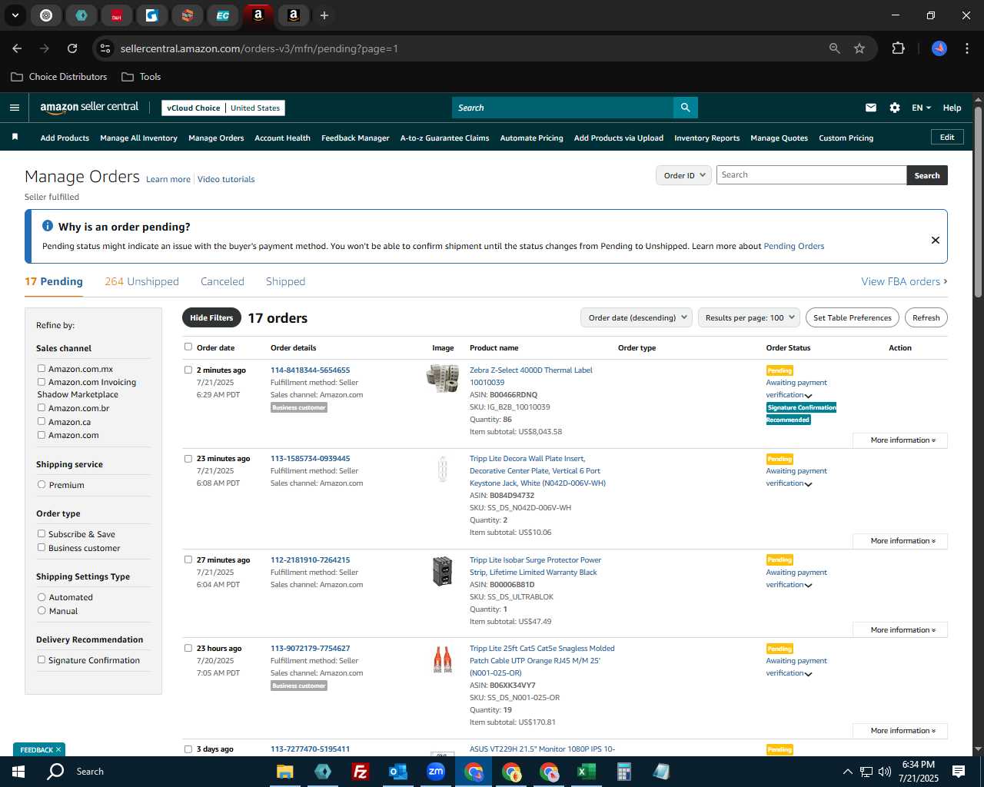The width and height of the screenshot is (984, 787).
Task: Open order 113-1585734-0939445 link
Action: click(x=310, y=459)
